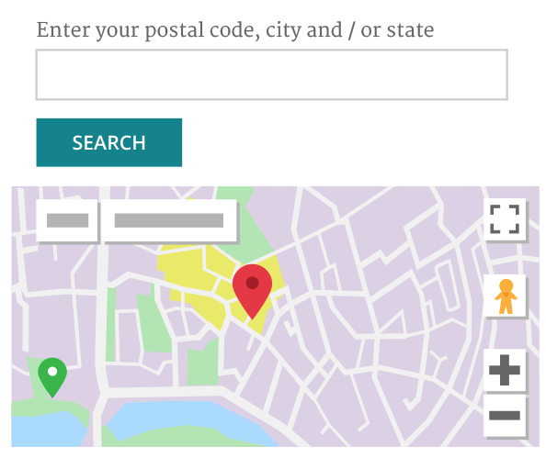This screenshot has width=546, height=458.
Task: Select the green location marker
Action: [52, 377]
